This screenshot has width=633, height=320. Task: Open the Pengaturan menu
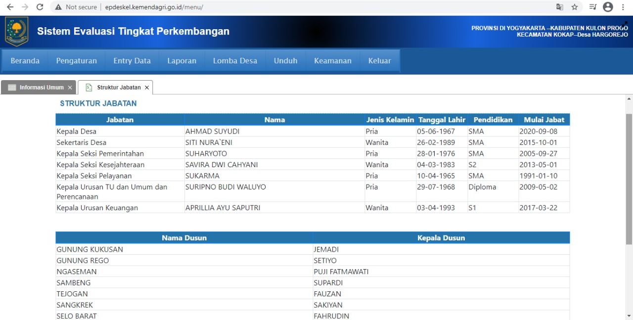[x=76, y=61]
